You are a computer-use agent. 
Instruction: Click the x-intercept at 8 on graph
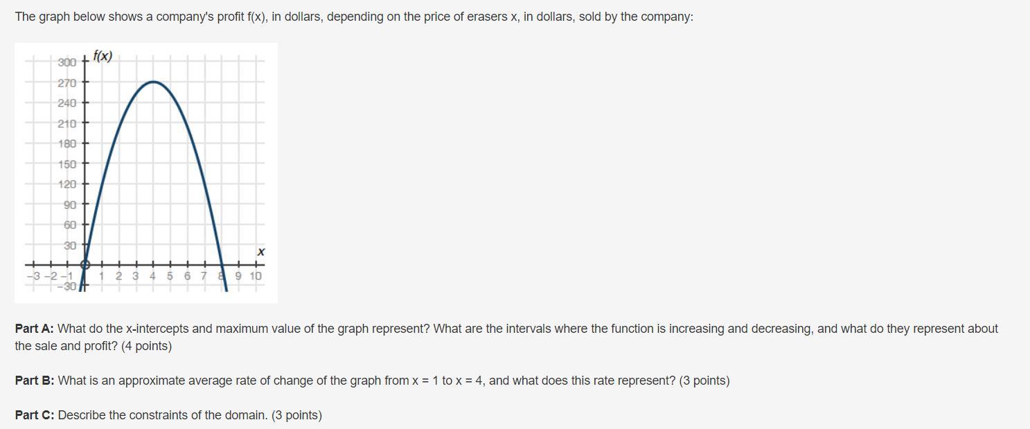[x=222, y=265]
